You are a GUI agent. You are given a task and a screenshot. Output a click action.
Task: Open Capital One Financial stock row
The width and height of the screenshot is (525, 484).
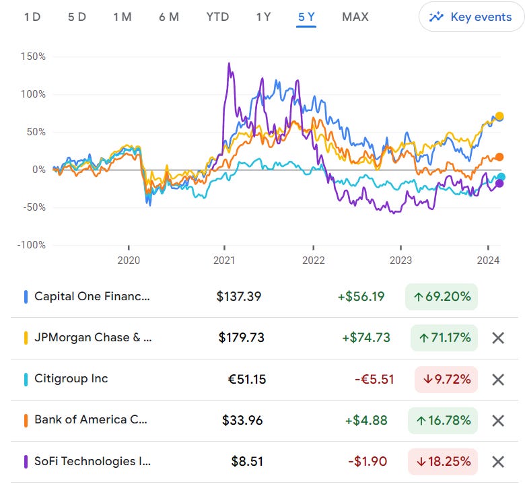[x=265, y=297]
